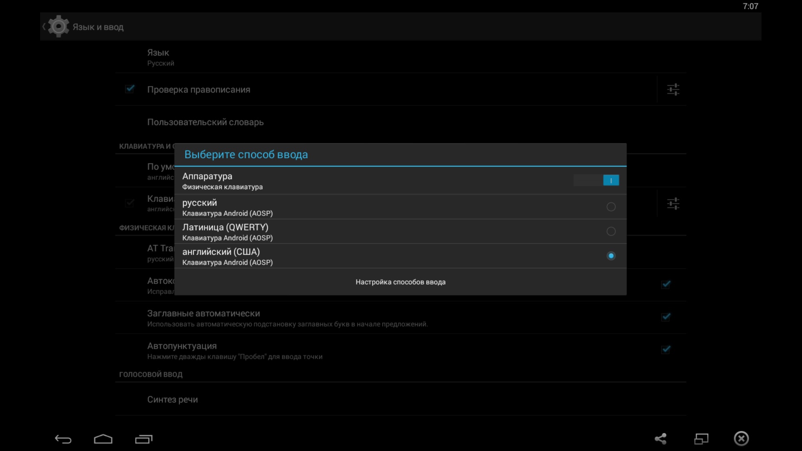The image size is (802, 451).
Task: Open Пользовательский словарь entry
Action: click(205, 122)
